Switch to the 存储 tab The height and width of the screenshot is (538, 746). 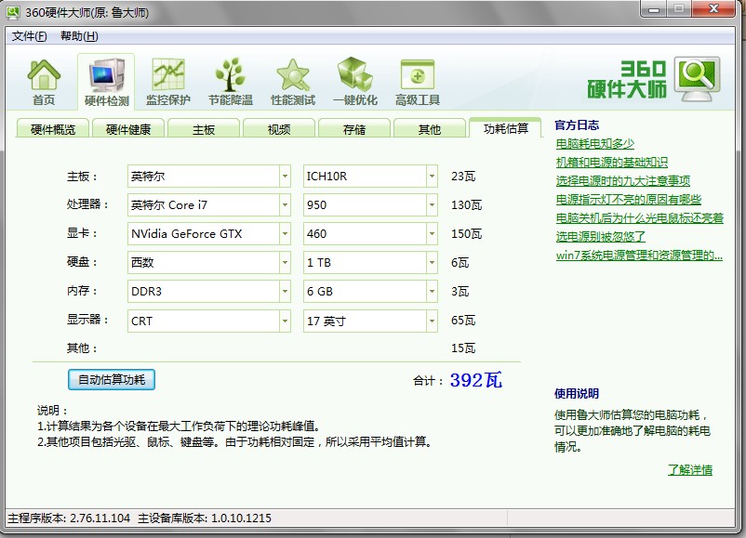click(354, 129)
